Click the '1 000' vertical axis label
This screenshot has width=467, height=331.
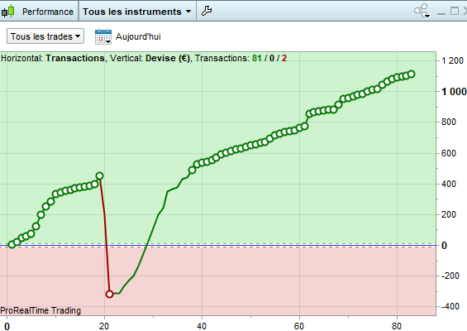pos(454,92)
